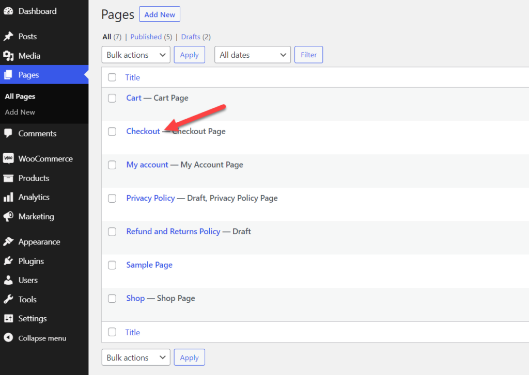
Task: Sort by Title in table header
Action: coord(133,77)
